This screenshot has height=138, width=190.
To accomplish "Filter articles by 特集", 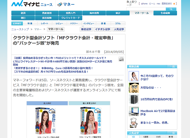I will [x=30, y=23].
